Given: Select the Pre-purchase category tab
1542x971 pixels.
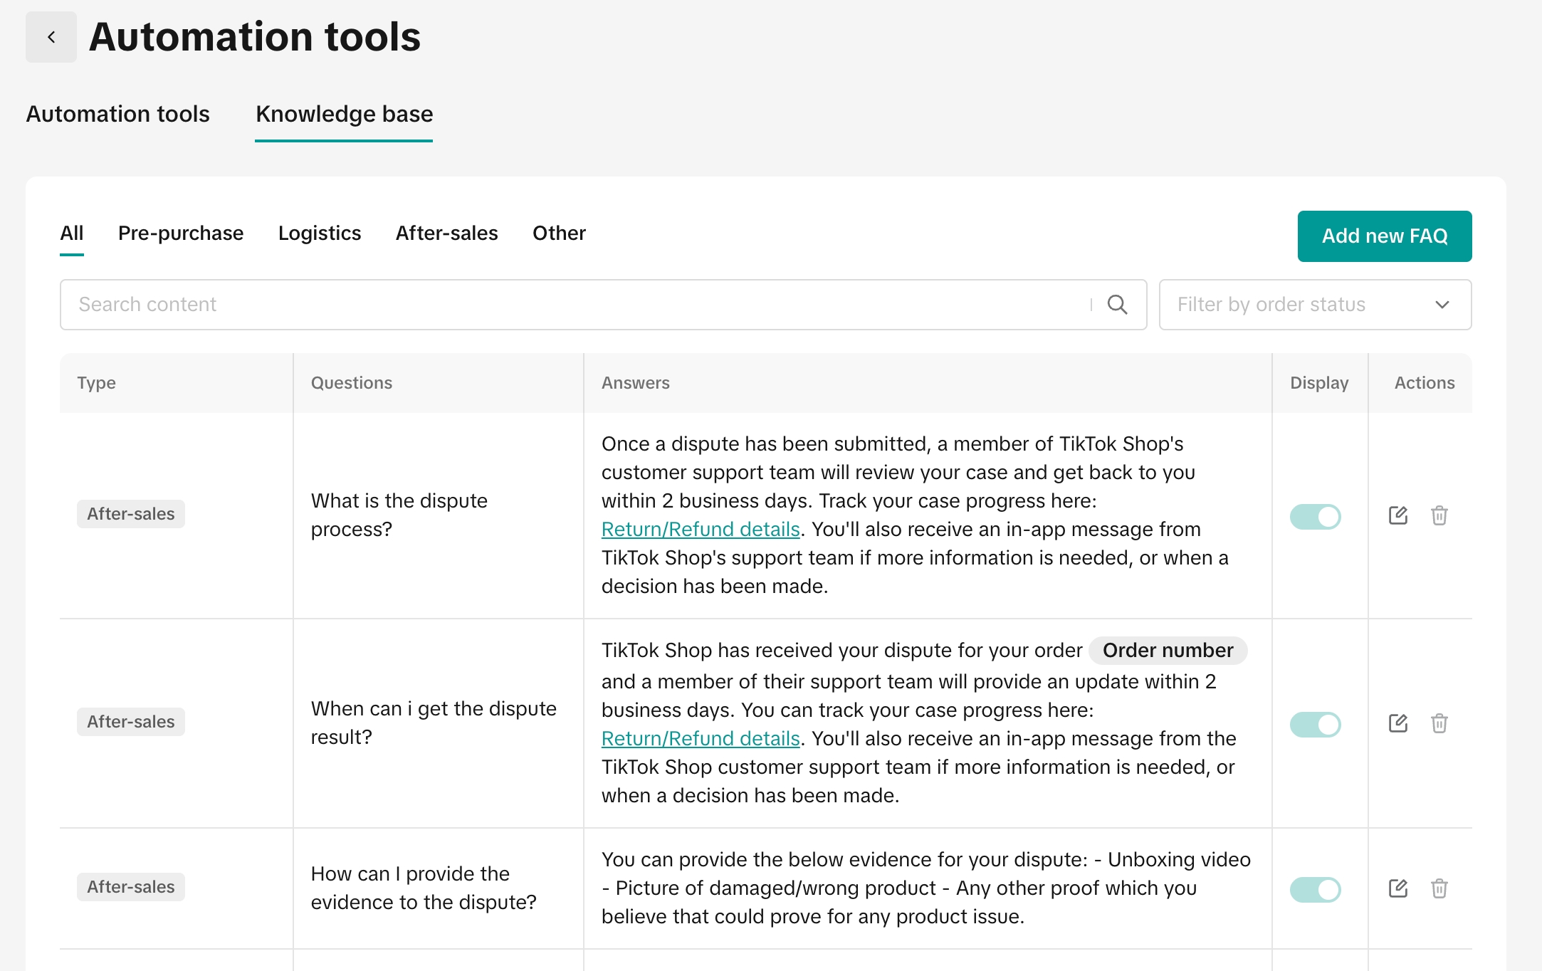Looking at the screenshot, I should pyautogui.click(x=181, y=233).
